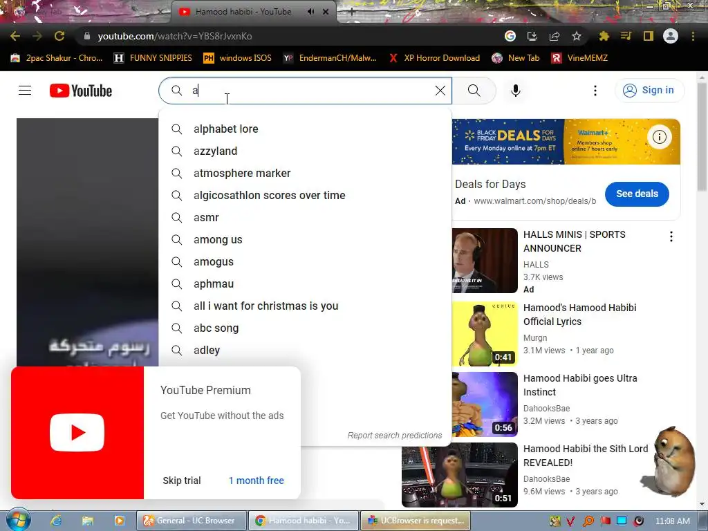Open VineMEMZ bookmark
Image resolution: width=708 pixels, height=531 pixels.
580,58
